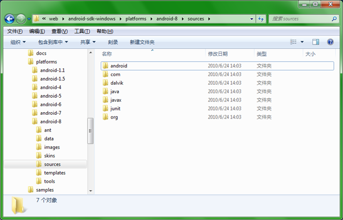Click the change view icon in toolbar
This screenshot has width=343, height=220.
(292, 42)
